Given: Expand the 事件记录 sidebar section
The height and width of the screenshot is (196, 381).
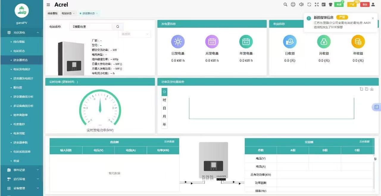Looking at the screenshot, I should (21, 170).
